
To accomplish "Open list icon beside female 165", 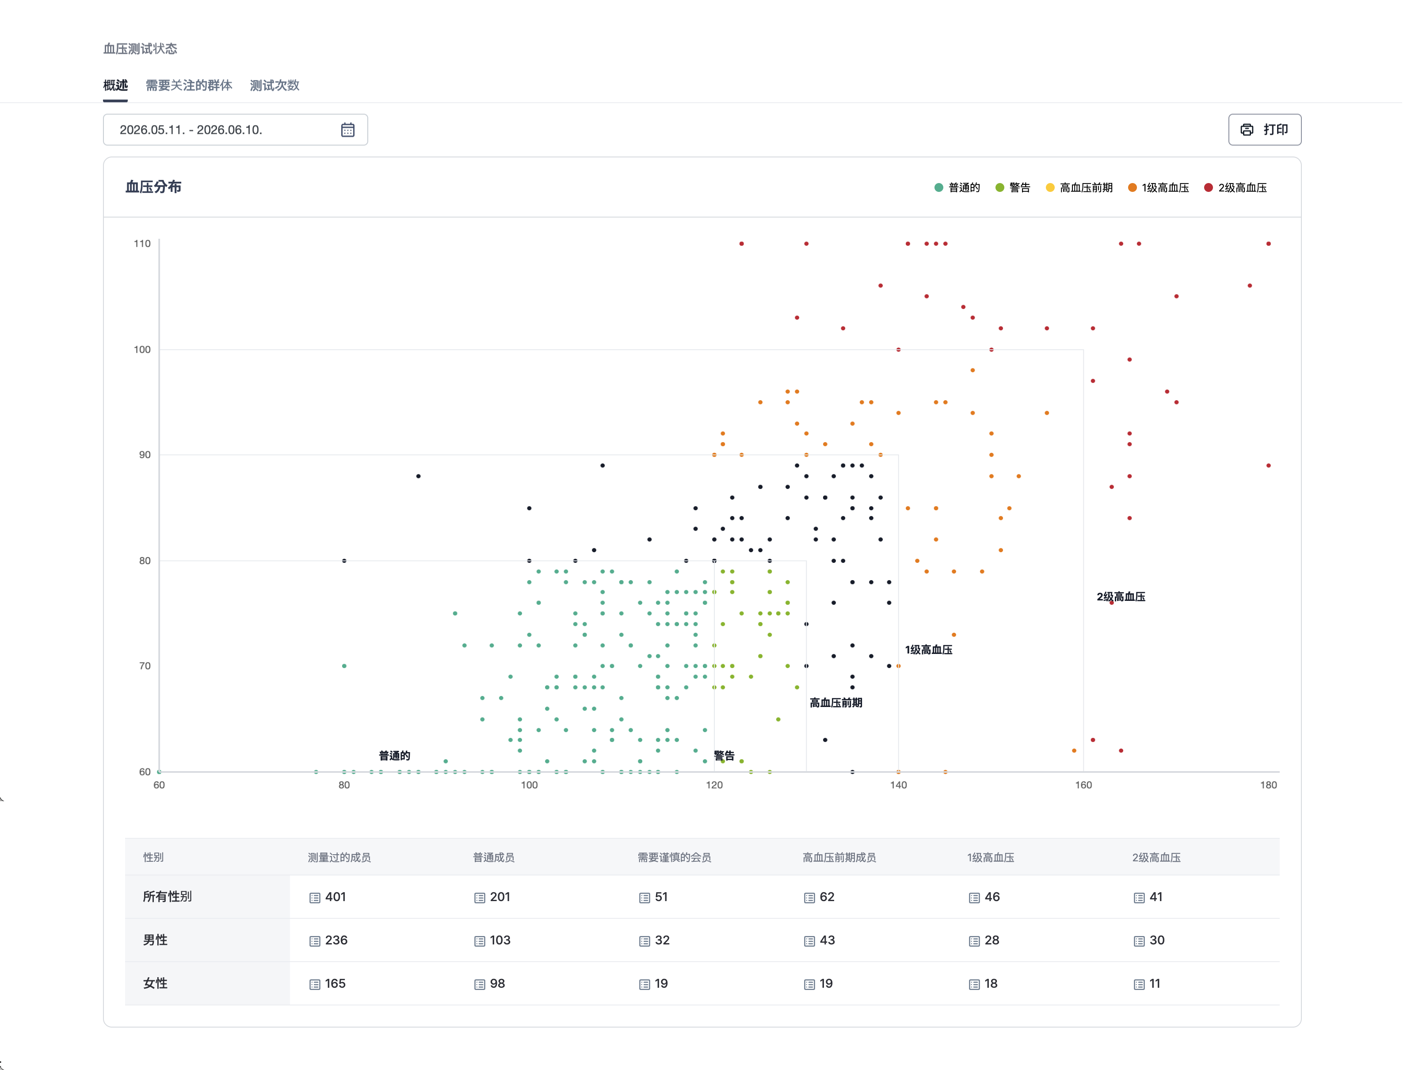I will click(x=314, y=985).
